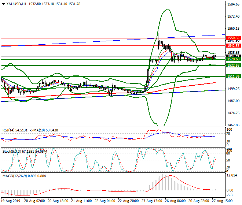Click the RSI 70 level scale value
Image resolution: width=242 pixels, height=205 pixels.
[228, 134]
